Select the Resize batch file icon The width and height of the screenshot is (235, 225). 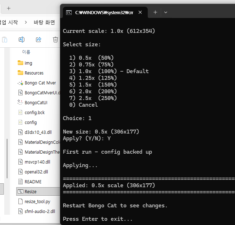pyautogui.click(x=20, y=192)
